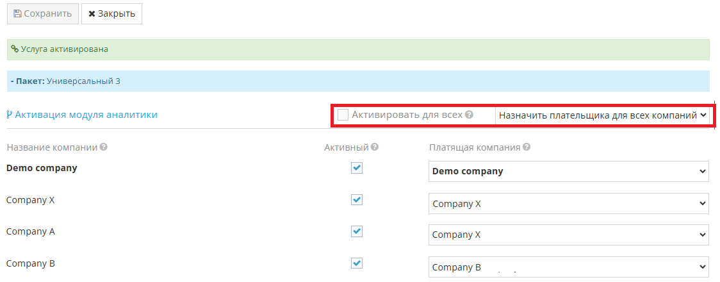This screenshot has width=720, height=282.
Task: Expand paying company dropdown in Company B row
Action: coord(568,267)
